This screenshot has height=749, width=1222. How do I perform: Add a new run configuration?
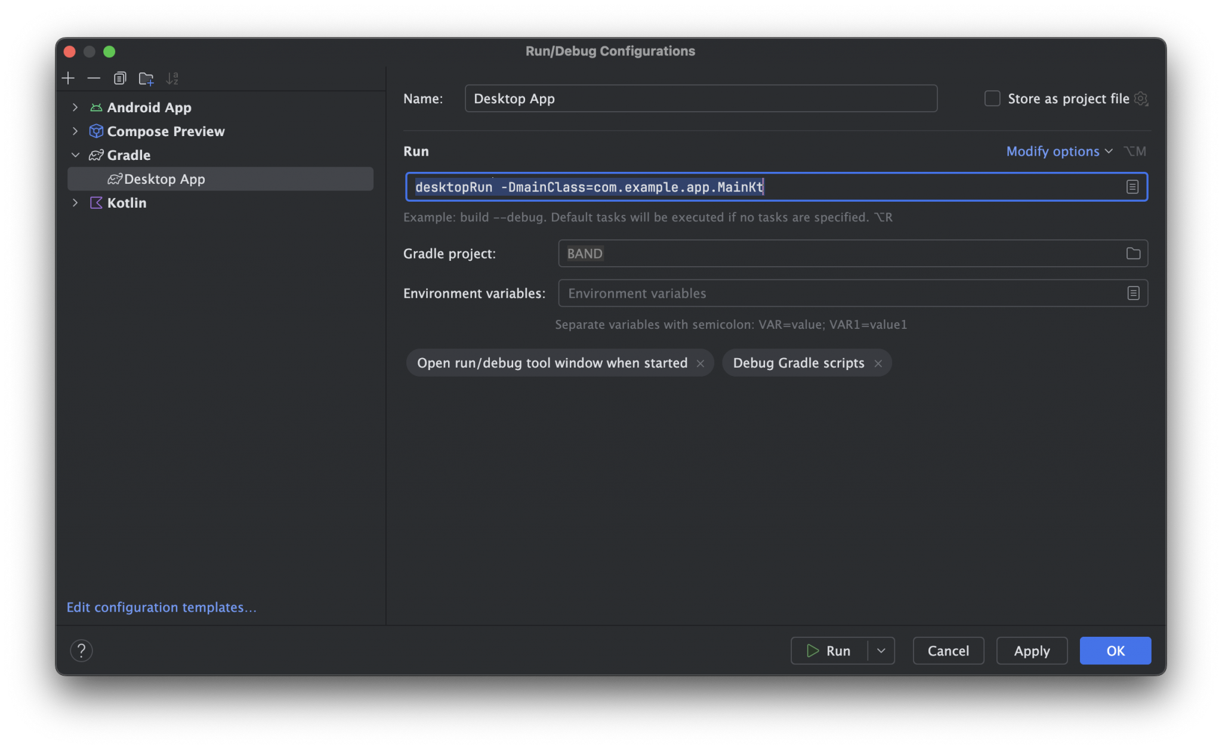(x=68, y=78)
